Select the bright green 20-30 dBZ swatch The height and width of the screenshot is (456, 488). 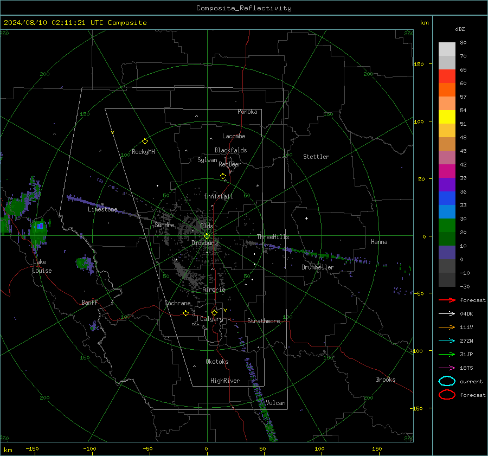(447, 225)
